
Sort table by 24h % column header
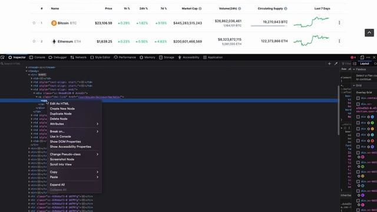pos(144,8)
